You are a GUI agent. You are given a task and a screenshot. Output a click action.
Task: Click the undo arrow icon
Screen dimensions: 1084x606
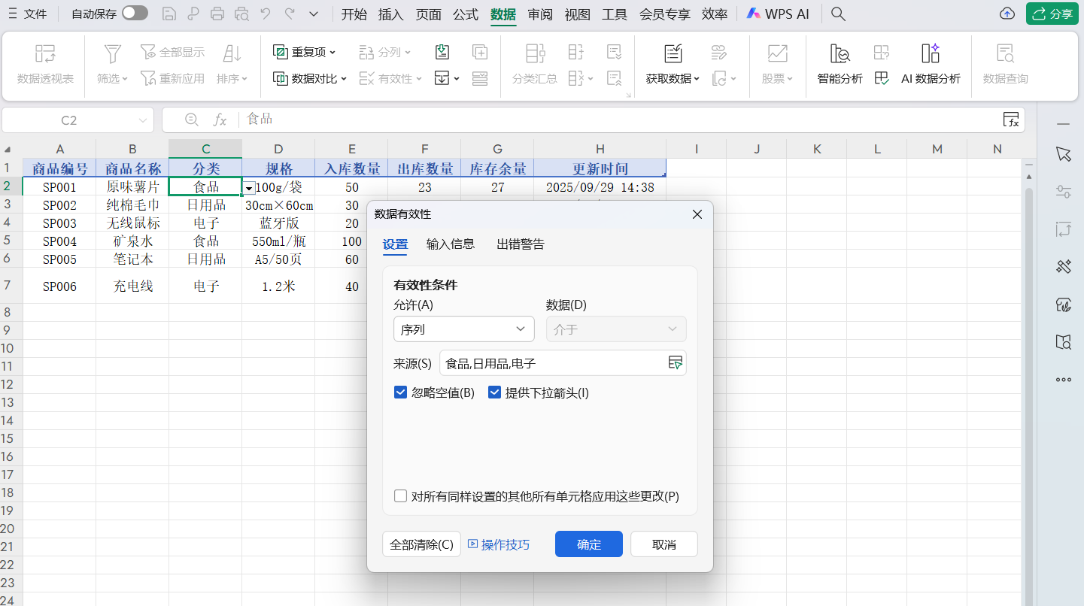click(265, 14)
